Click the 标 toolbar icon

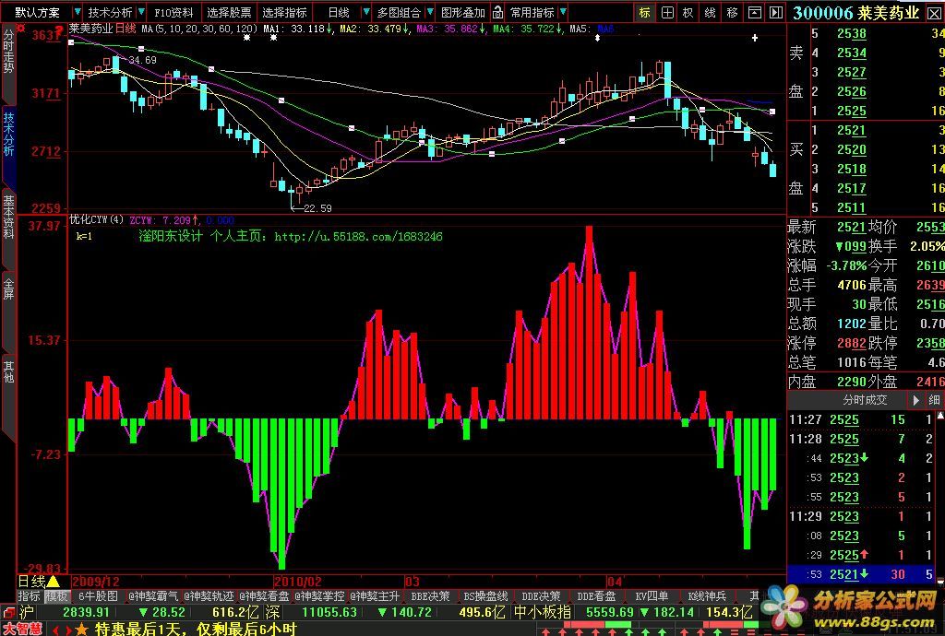coord(645,12)
